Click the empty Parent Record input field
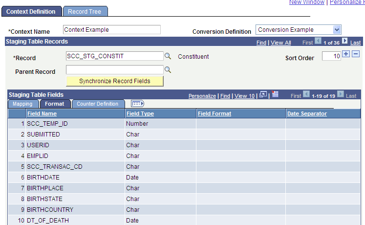 coord(115,69)
